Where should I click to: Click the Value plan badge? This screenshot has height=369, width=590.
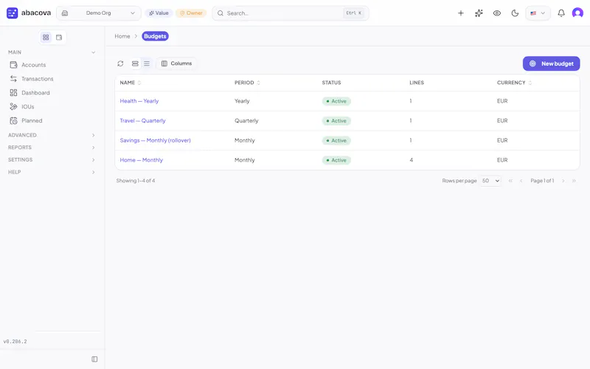[x=159, y=13]
